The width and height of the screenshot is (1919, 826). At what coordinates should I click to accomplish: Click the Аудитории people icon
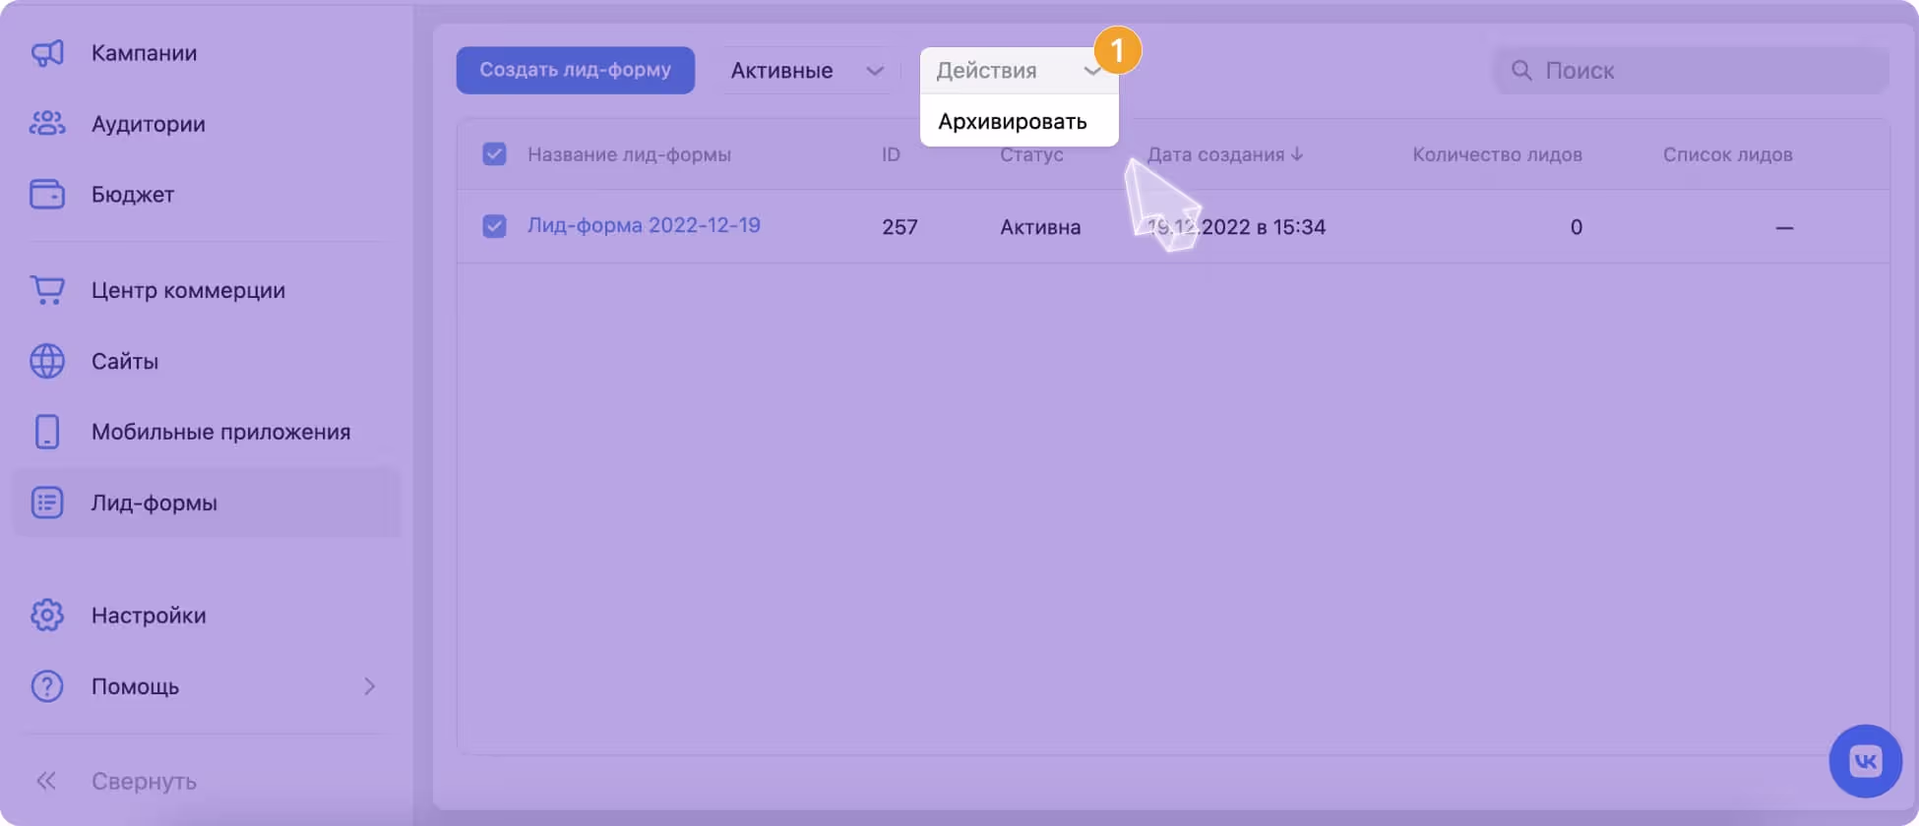tap(47, 124)
